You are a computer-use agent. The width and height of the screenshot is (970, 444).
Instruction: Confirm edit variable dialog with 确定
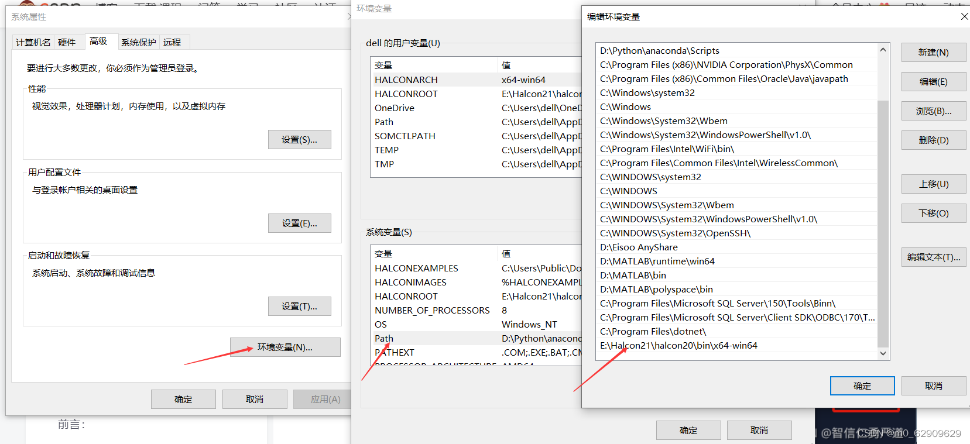862,386
